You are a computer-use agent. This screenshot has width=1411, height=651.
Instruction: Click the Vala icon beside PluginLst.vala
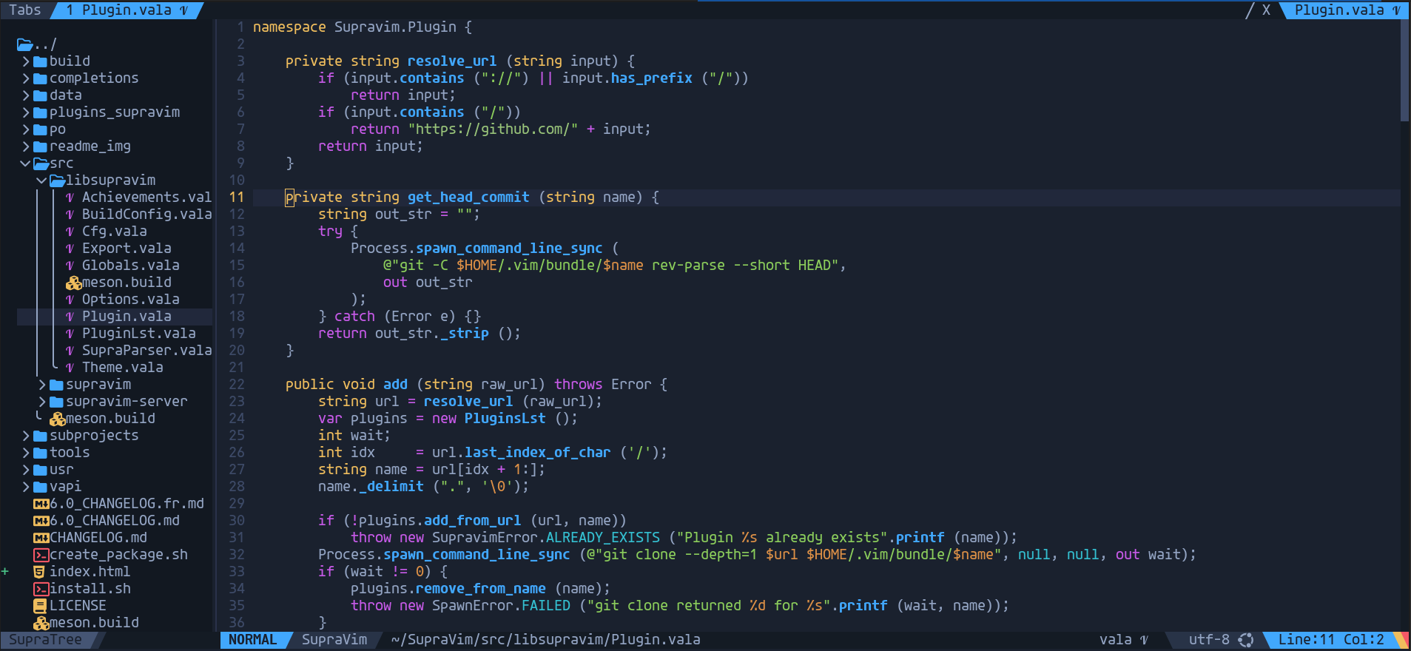click(70, 334)
